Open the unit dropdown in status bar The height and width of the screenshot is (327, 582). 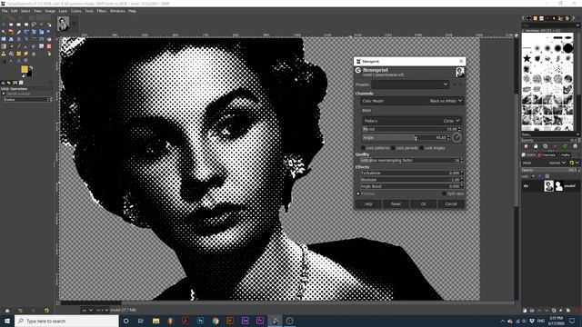pos(87,310)
